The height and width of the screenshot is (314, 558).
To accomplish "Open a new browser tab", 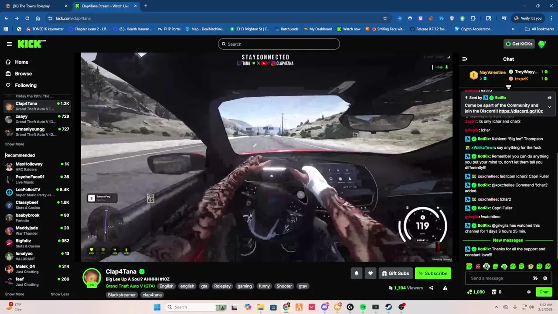I will tap(146, 6).
